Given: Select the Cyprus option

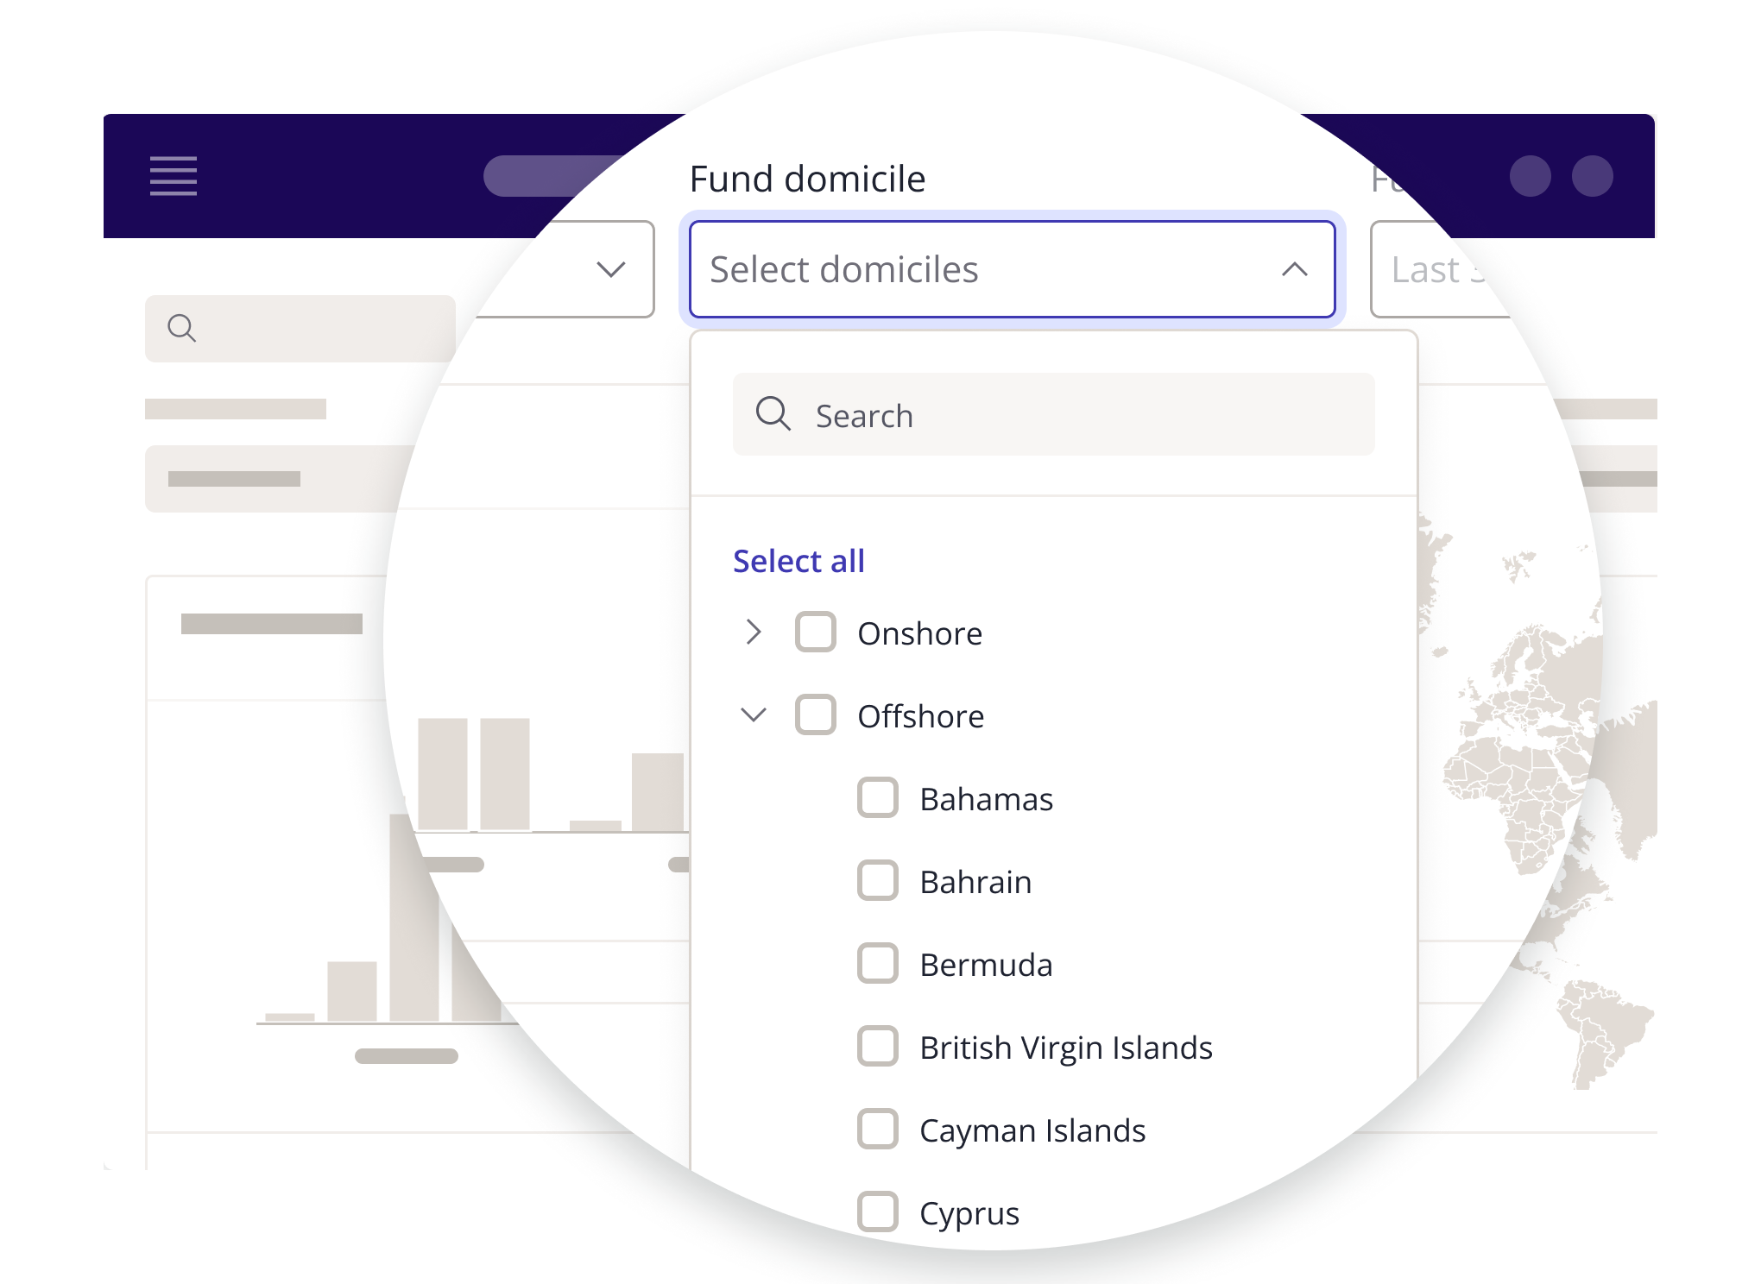Looking at the screenshot, I should coord(969,1212).
